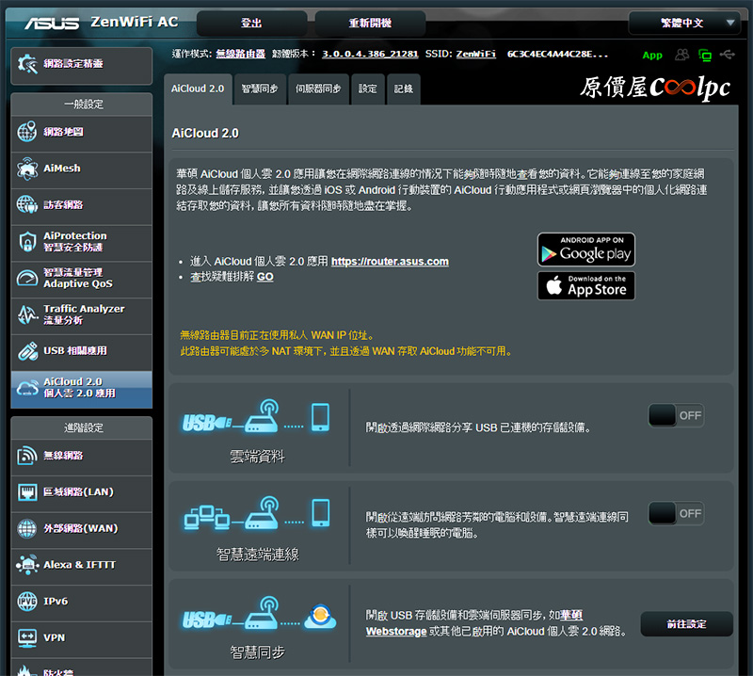
Task: Open the IPv6 sidebar icon
Action: pos(27,602)
